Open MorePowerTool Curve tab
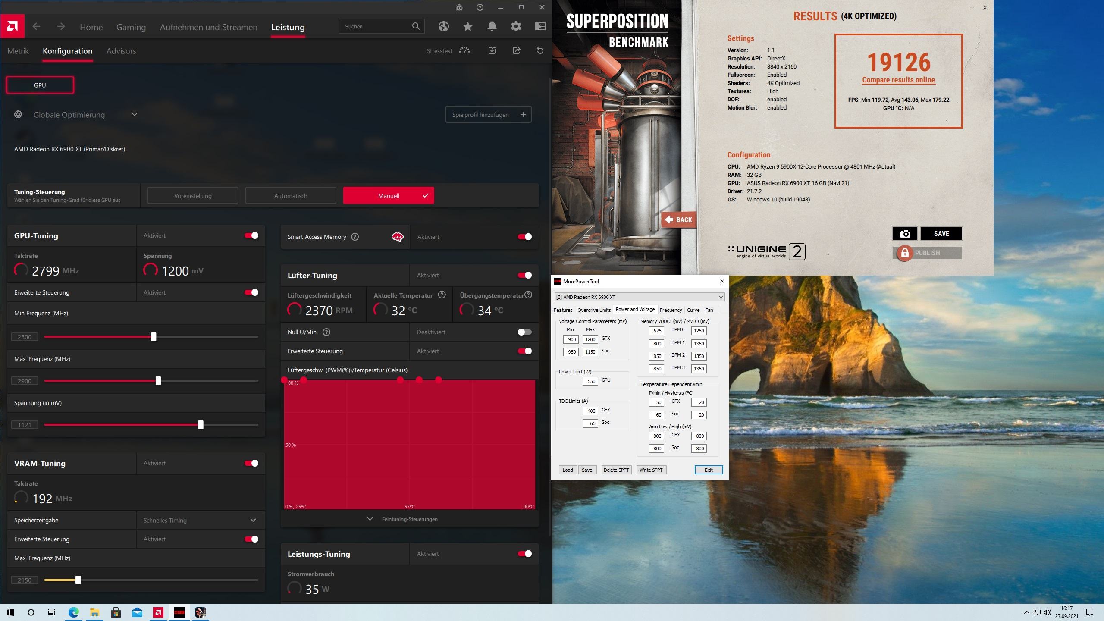 [693, 310]
